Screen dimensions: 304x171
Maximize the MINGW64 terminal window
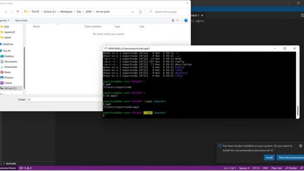tap(285, 48)
